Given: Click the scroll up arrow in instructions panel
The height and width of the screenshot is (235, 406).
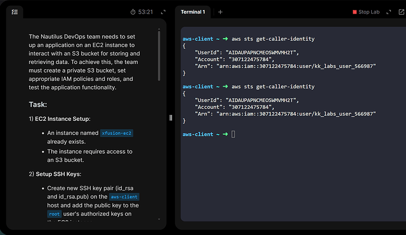Looking at the screenshot, I should tap(159, 29).
